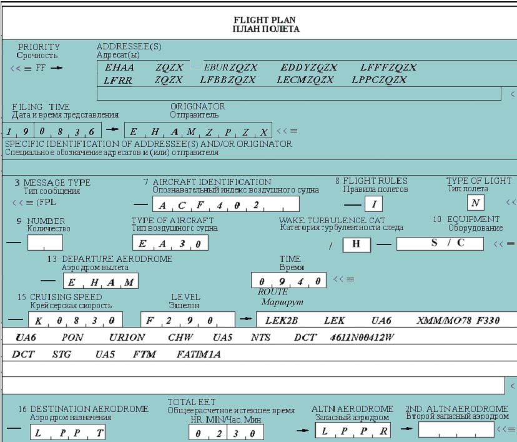
Task: Click the Type of Flight box N
Action: point(476,203)
